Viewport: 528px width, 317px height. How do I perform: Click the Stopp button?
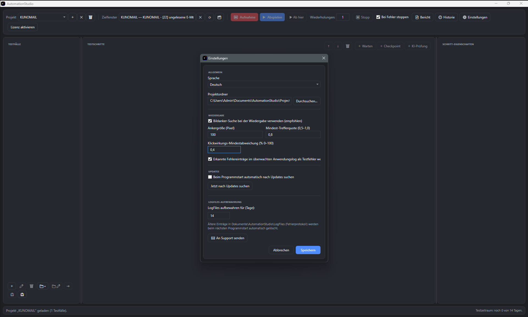[x=363, y=17]
